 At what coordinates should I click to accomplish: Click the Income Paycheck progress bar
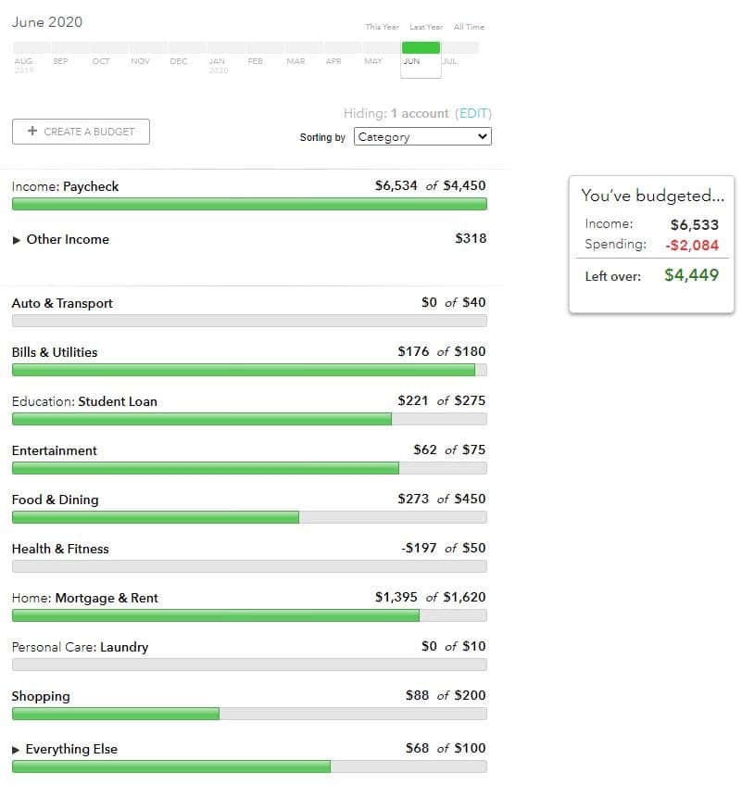point(248,204)
